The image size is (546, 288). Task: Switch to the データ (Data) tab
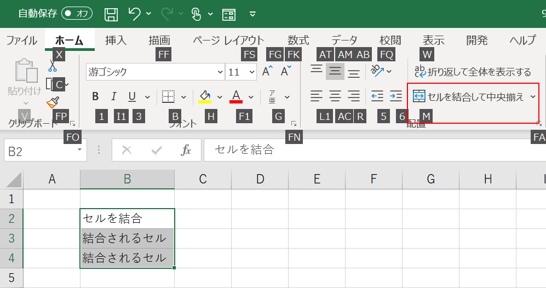point(344,41)
